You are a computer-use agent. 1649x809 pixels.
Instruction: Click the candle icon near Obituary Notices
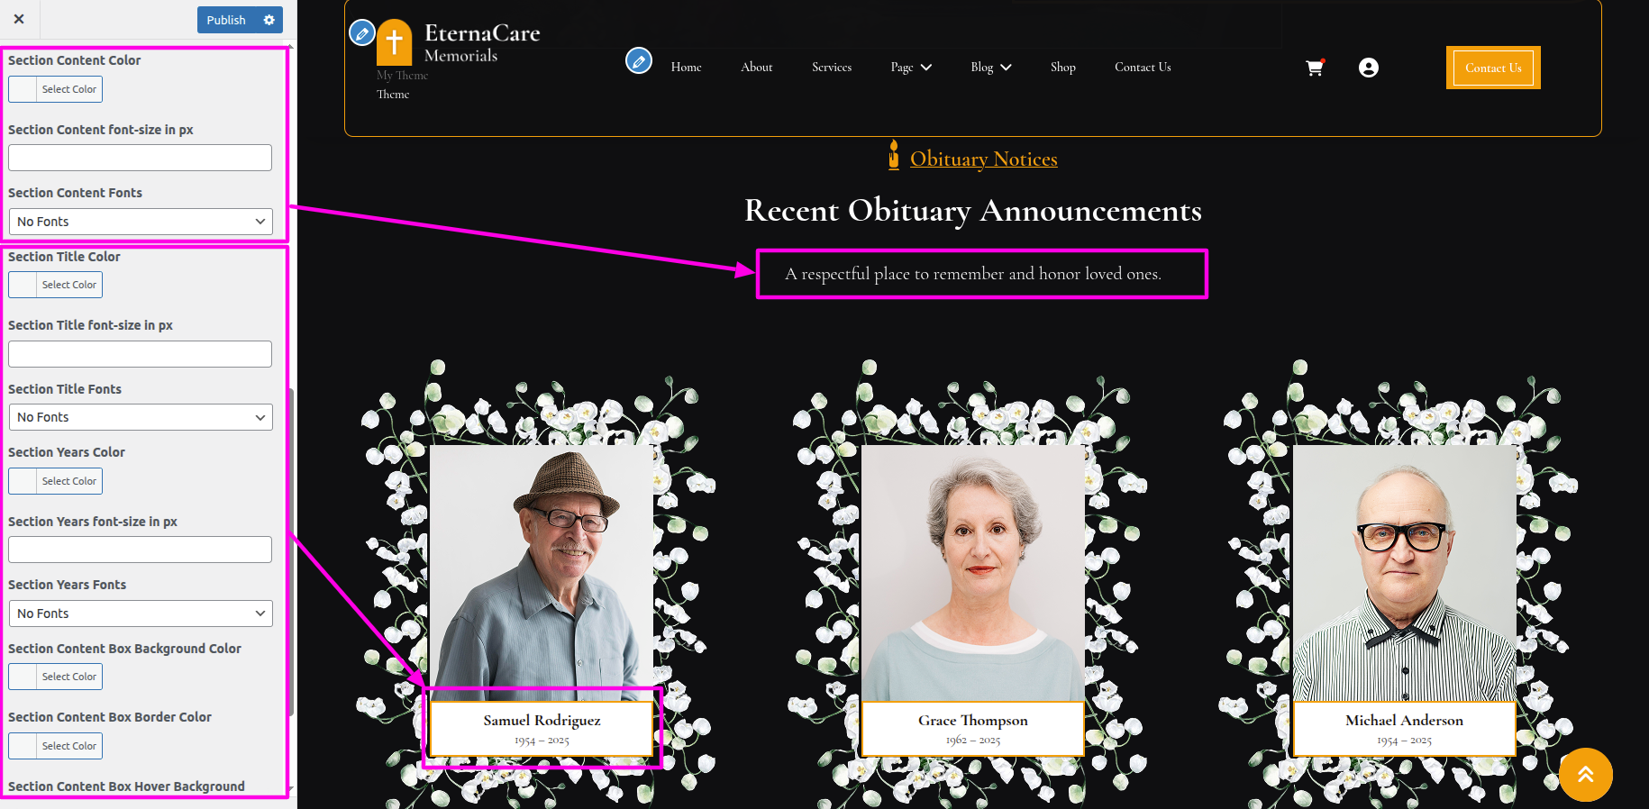click(893, 155)
